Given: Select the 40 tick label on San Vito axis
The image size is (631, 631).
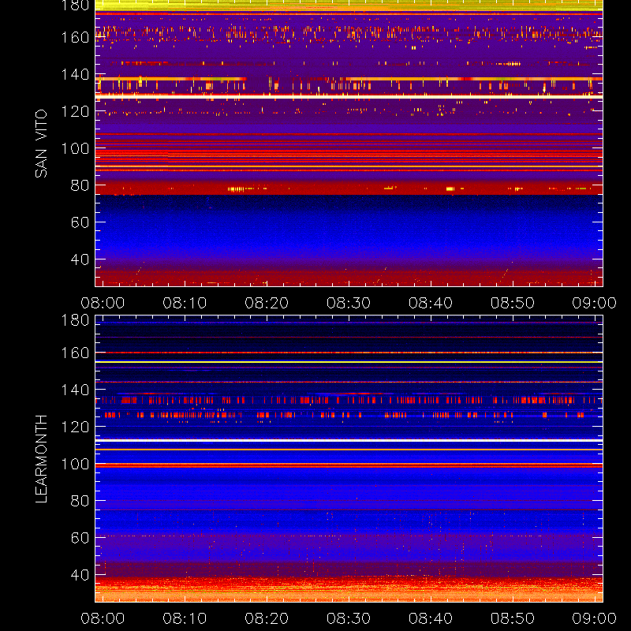Looking at the screenshot, I should 80,259.
